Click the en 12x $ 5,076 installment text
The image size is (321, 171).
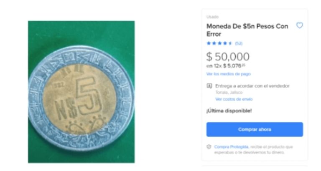coord(226,66)
